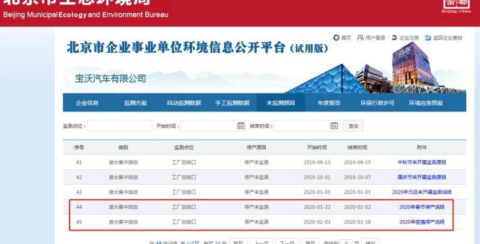480x244 pixels.
Task: Click end date 2019-10-07
Action: 357,177
